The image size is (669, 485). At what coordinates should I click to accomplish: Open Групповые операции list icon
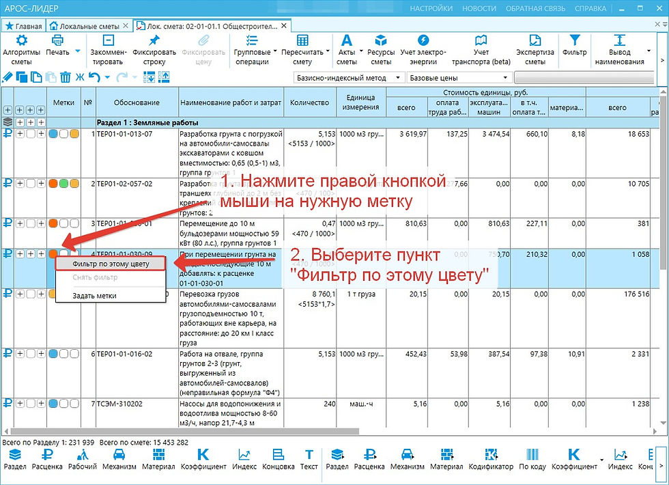[252, 40]
